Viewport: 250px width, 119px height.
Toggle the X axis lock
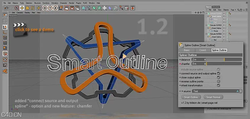[45, 8]
